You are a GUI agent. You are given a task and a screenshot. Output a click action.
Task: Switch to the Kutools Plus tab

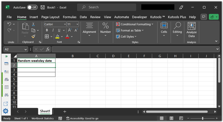pyautogui.click(x=177, y=17)
